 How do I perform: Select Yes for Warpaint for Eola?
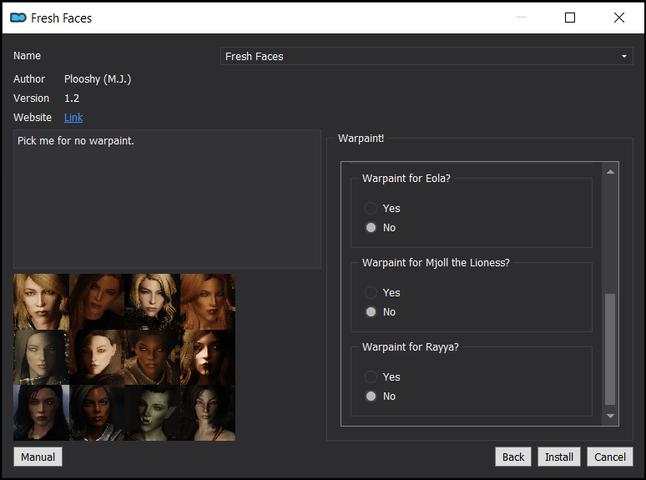tap(371, 208)
